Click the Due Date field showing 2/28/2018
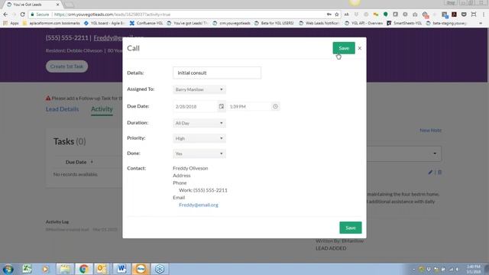The width and height of the screenshot is (489, 275). 195,106
